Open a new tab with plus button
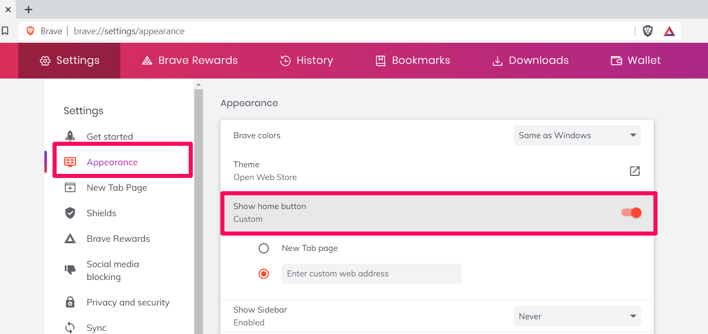708x334 pixels. (x=29, y=9)
